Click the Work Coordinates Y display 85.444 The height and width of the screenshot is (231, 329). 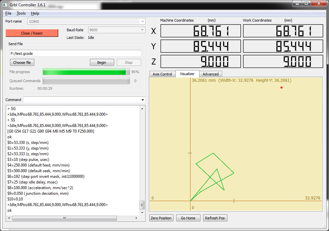coord(283,46)
